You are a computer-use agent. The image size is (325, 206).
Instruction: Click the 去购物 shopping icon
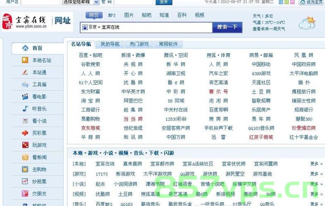[x=25, y=169]
